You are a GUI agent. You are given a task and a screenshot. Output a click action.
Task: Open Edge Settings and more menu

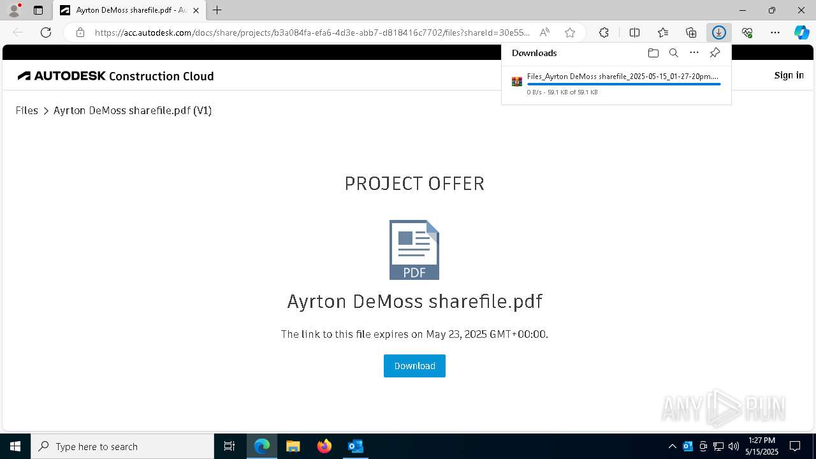click(775, 33)
